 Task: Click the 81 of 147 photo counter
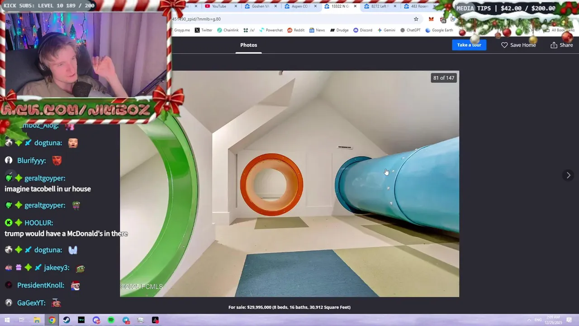click(x=444, y=78)
